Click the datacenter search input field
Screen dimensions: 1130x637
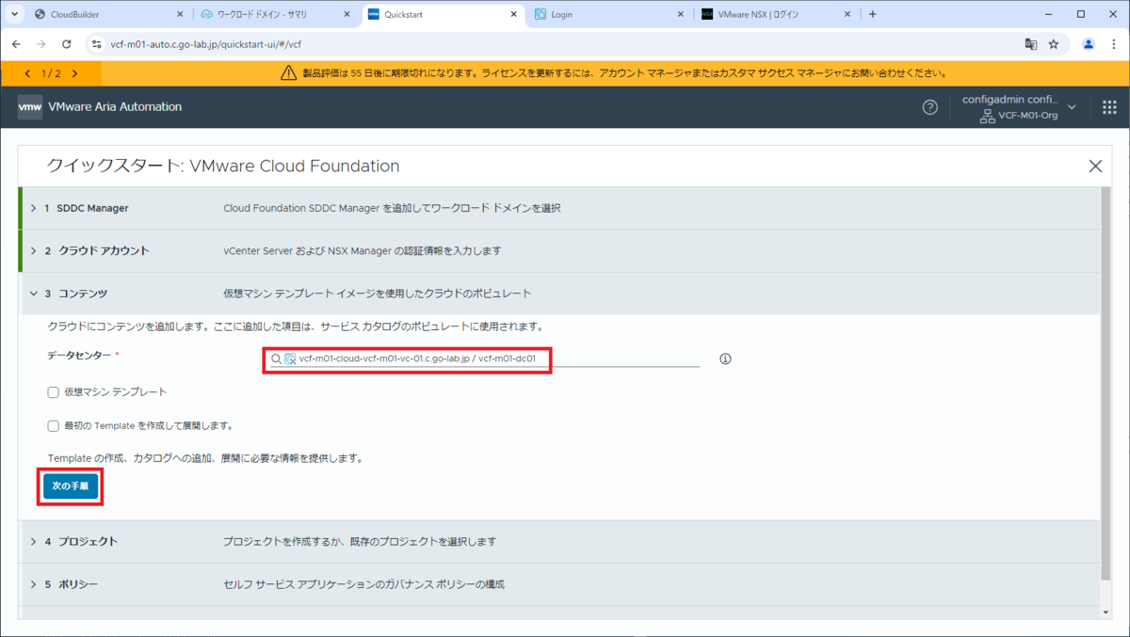tap(485, 358)
